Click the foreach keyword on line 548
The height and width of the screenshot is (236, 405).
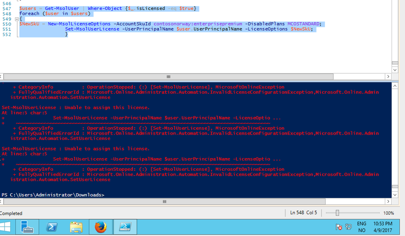click(29, 13)
